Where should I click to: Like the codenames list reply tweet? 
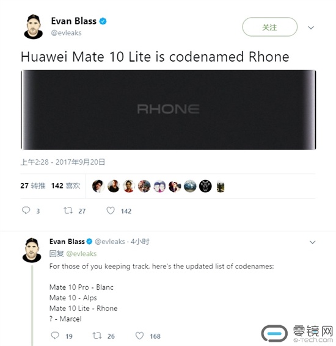point(139,336)
